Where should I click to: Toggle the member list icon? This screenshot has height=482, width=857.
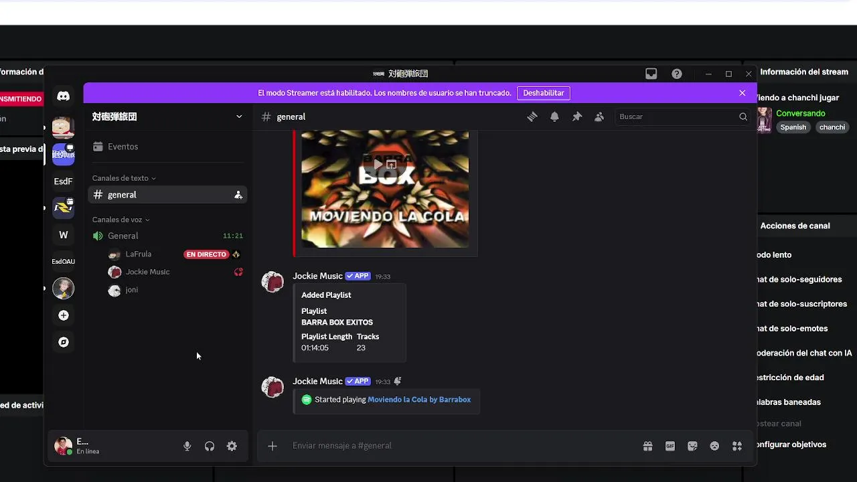tap(599, 116)
